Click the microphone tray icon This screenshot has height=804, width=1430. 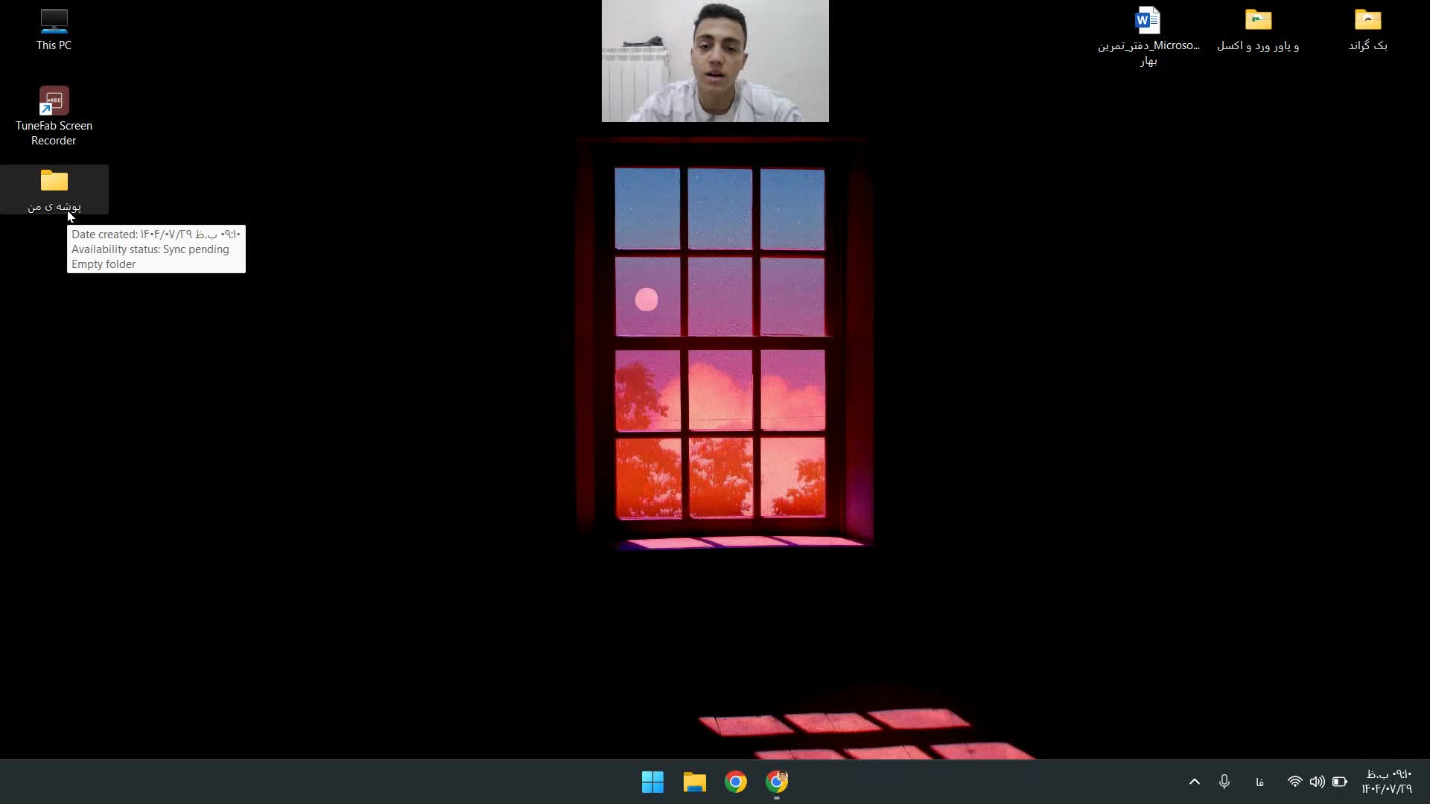[1224, 782]
